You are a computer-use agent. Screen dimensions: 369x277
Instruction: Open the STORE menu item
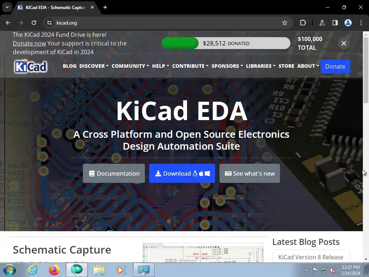[x=286, y=66]
